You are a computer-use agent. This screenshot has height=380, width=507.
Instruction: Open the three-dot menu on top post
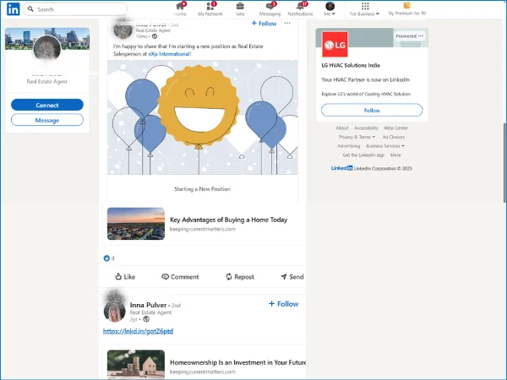coord(287,23)
